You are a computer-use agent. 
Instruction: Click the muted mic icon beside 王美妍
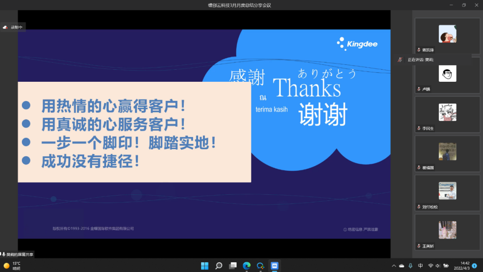pos(419,246)
